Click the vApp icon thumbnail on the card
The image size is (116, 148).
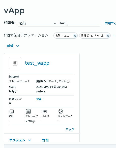point(15,63)
